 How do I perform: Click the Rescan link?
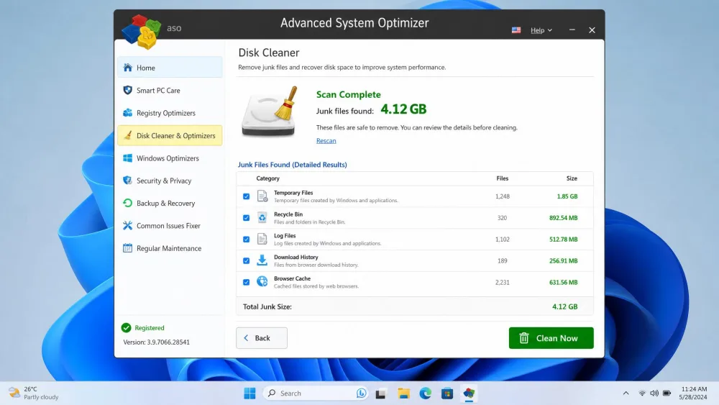click(x=326, y=141)
